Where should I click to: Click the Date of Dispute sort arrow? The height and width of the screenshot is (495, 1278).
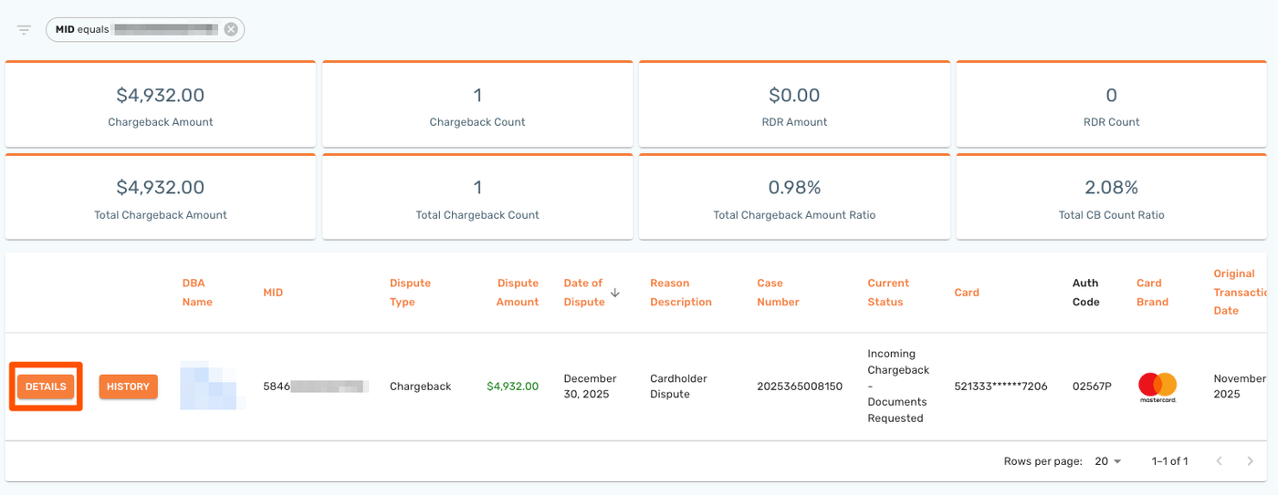(x=615, y=293)
